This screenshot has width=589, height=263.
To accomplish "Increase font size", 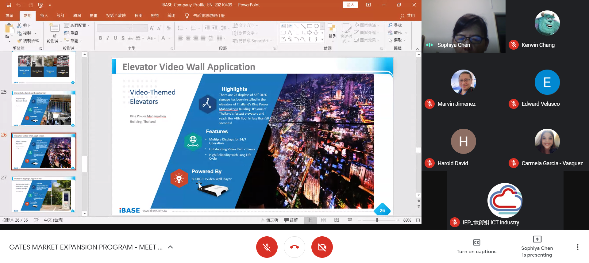I will click(x=152, y=28).
